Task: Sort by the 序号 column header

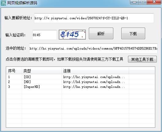Action: (14, 71)
